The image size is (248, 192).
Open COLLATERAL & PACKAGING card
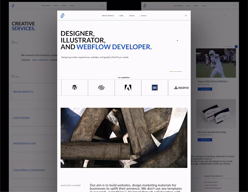[x=34, y=170]
